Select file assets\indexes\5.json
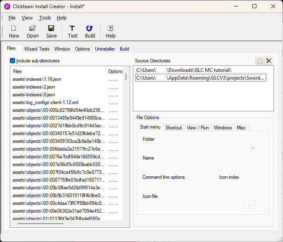283x242 pixels. coord(34,95)
